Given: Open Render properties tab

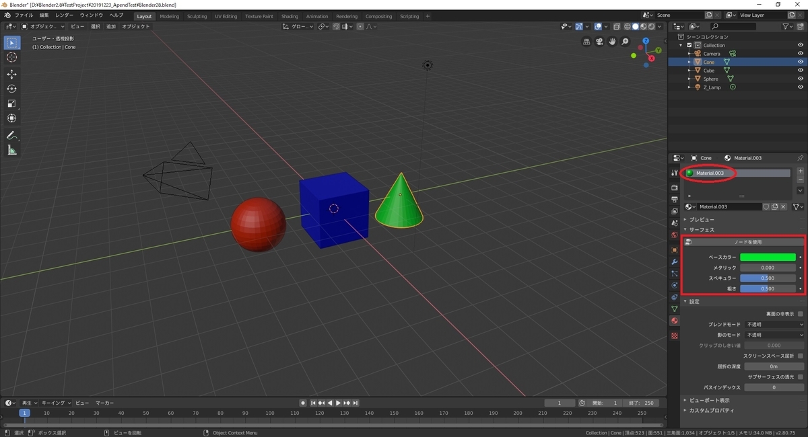Looking at the screenshot, I should [x=675, y=188].
